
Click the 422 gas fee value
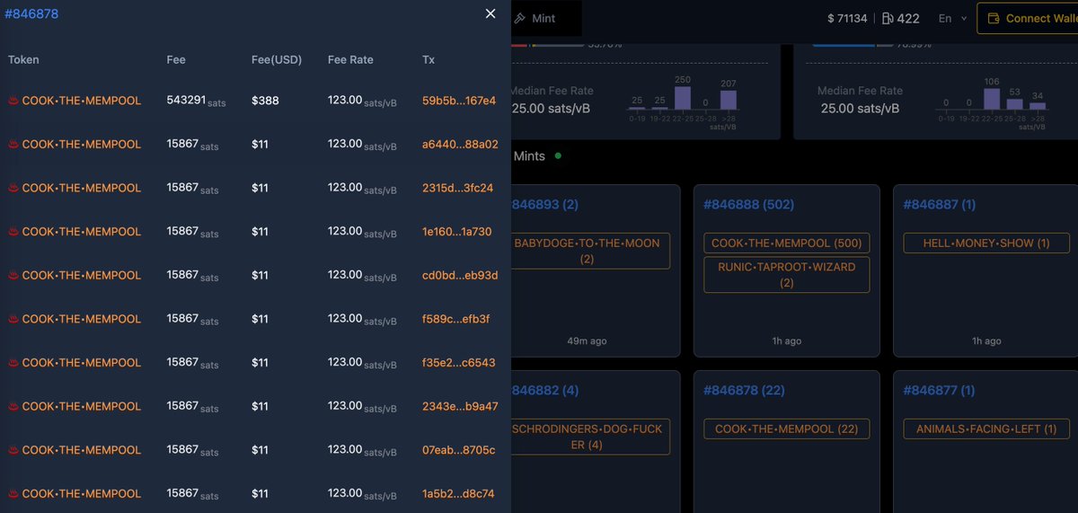(x=908, y=18)
